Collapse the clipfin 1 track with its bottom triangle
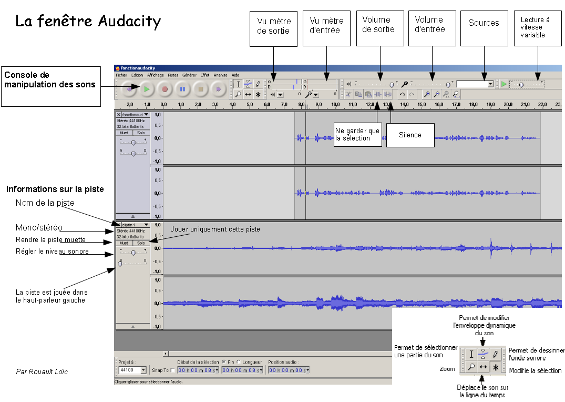Screen dimensions: 565x402 132,326
